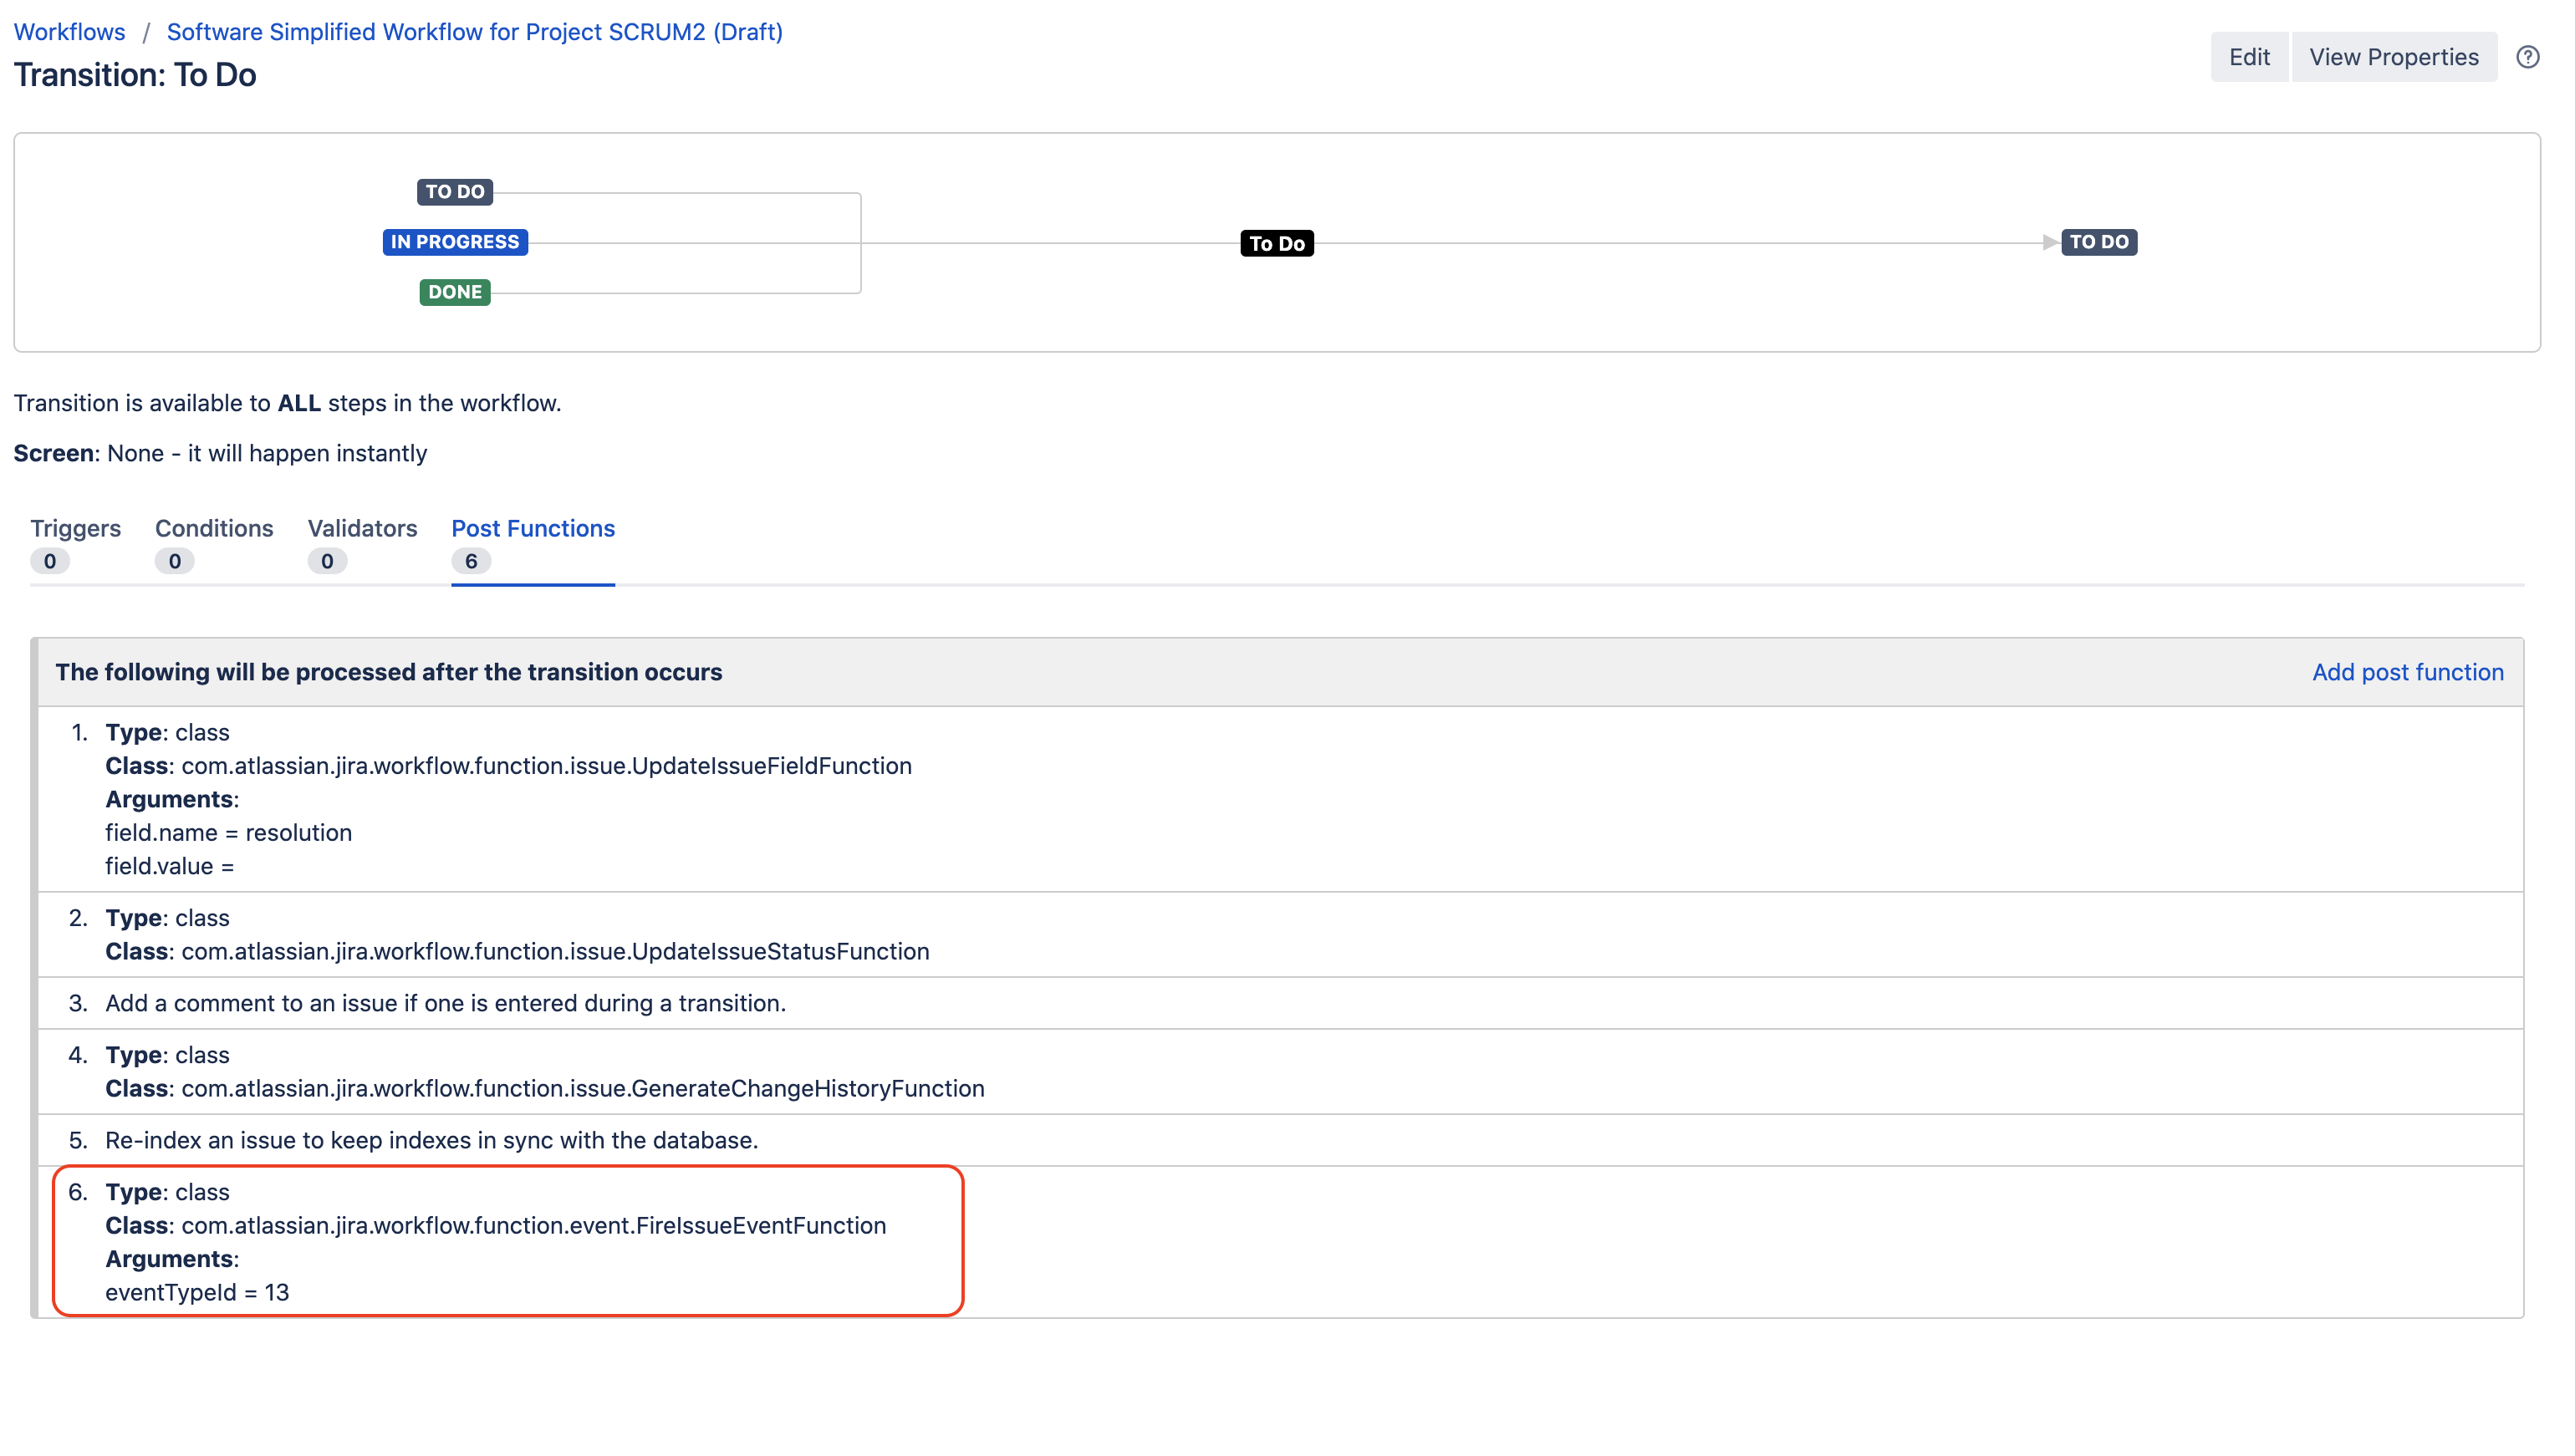Click the Add post function link

pos(2406,672)
